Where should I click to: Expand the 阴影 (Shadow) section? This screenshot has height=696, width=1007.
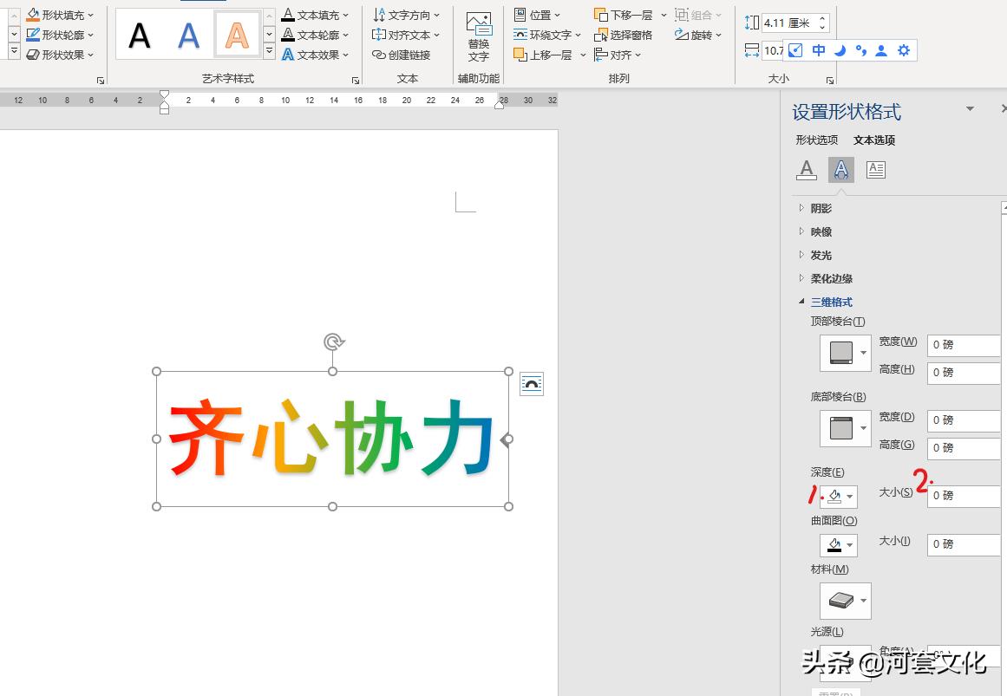click(820, 208)
